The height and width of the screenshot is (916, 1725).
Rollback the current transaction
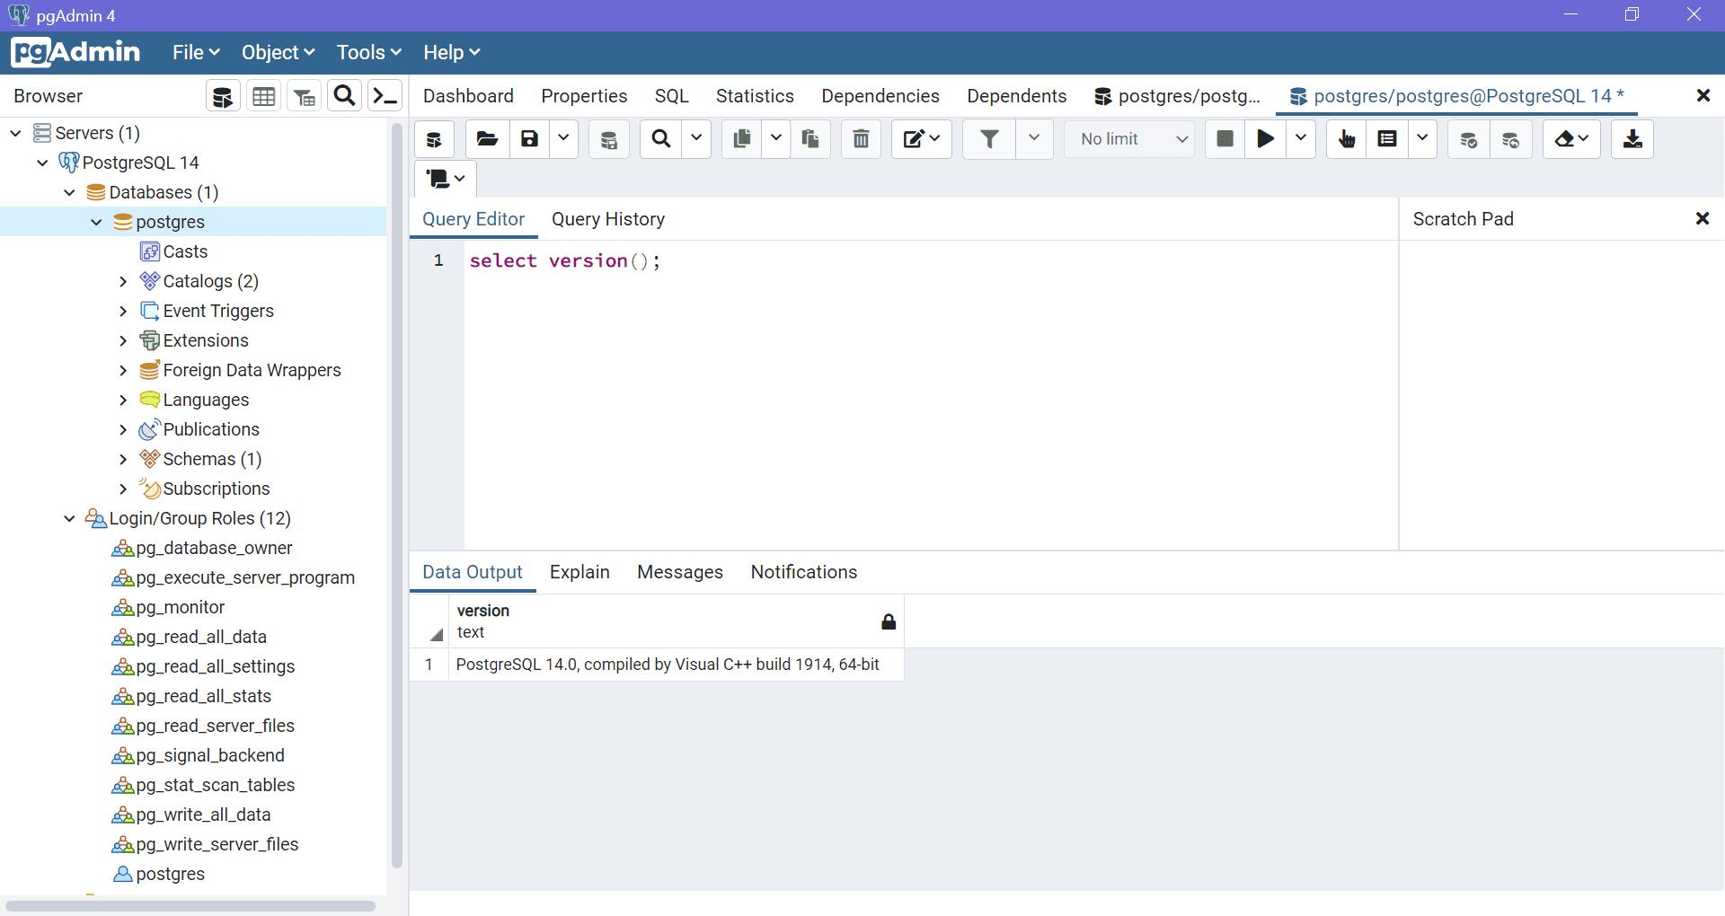point(1511,139)
